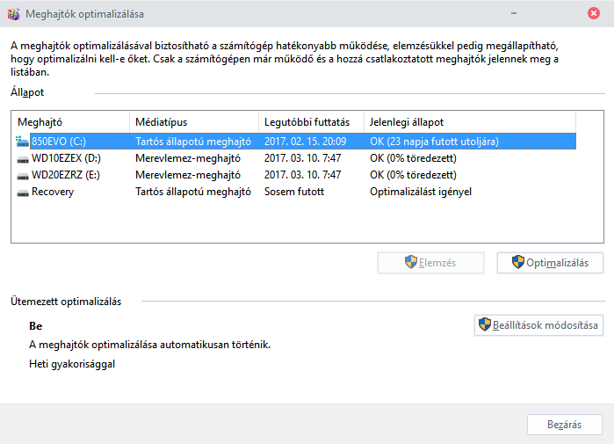
Task: Click the drive icon beside WD10EZEX (D:)
Action: click(23, 158)
